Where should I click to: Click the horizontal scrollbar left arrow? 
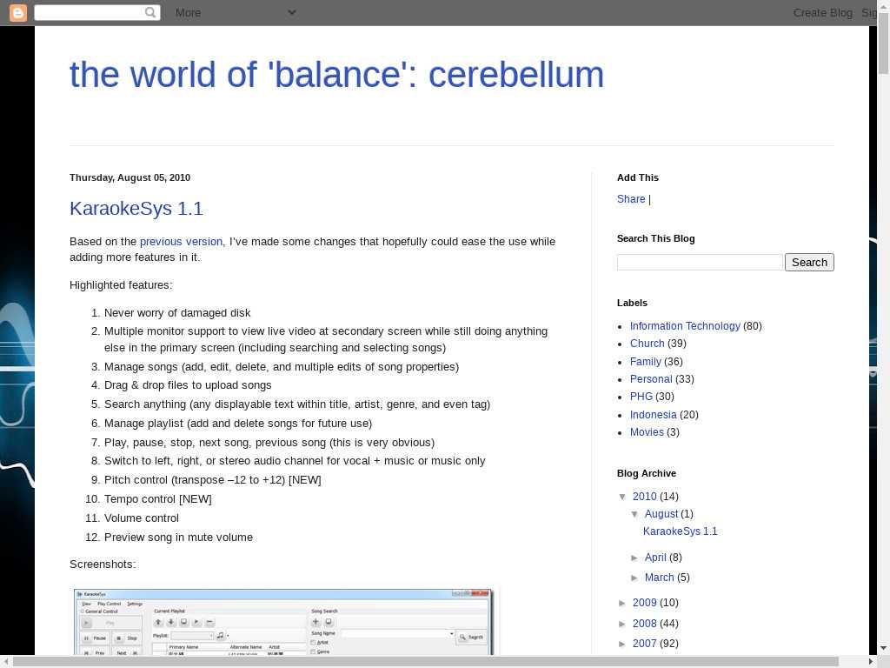click(6, 662)
